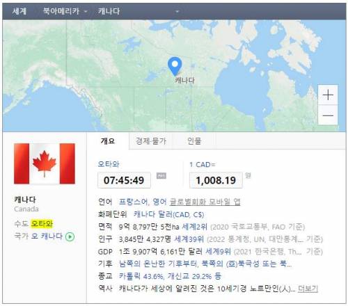Select the 개요 tab
The height and width of the screenshot is (306, 348).
108,141
